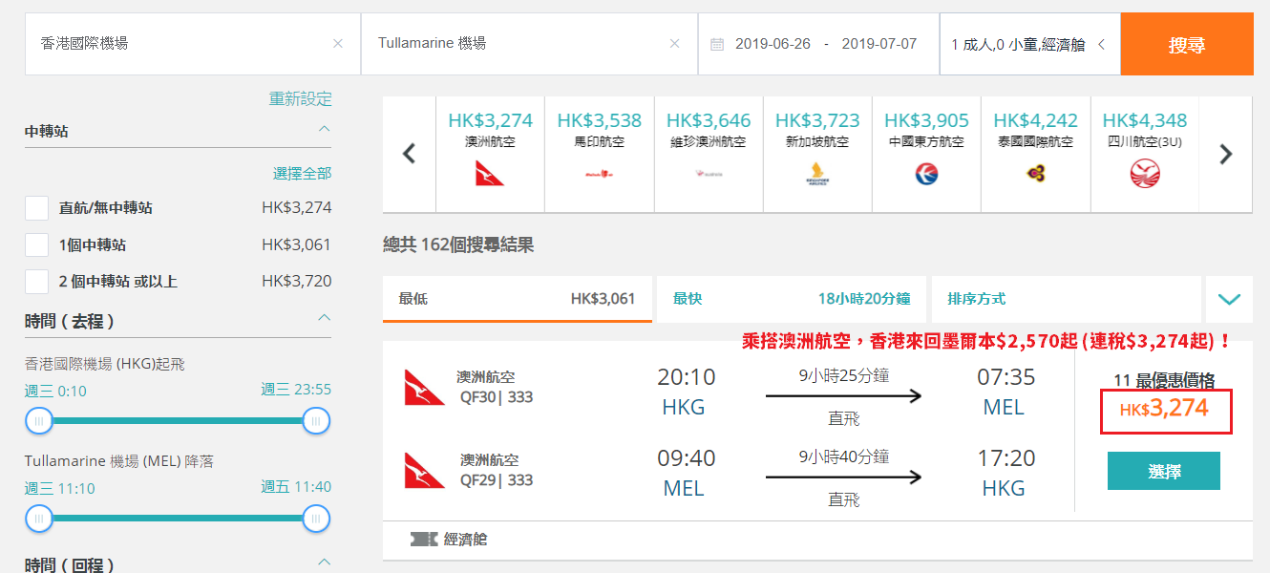Select the 維珍澳洲航空 logo in the carousel
The image size is (1270, 573).
pos(709,174)
